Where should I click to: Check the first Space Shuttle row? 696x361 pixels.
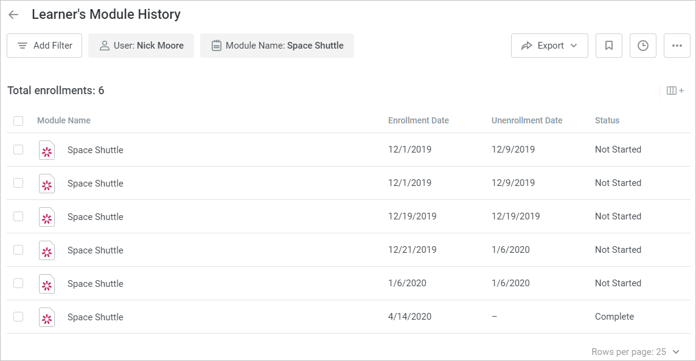click(x=18, y=150)
